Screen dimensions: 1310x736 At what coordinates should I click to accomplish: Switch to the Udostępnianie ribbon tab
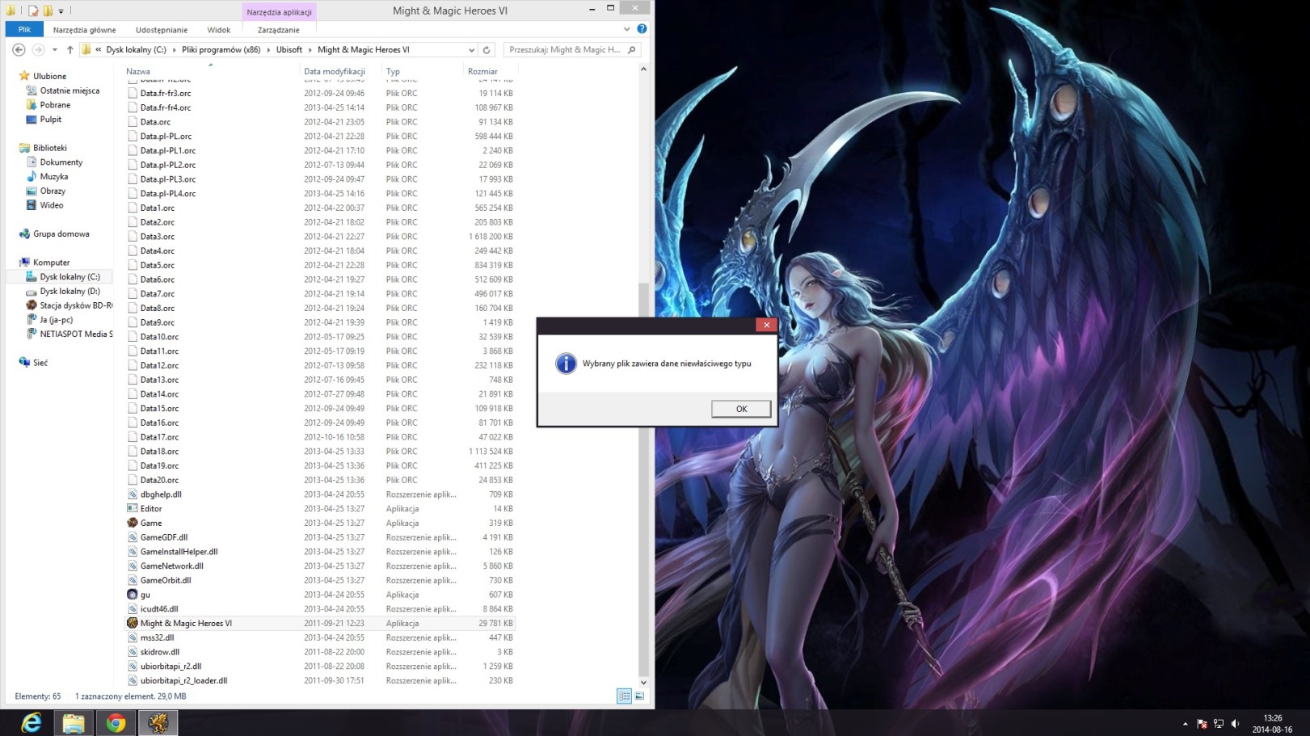pyautogui.click(x=162, y=30)
